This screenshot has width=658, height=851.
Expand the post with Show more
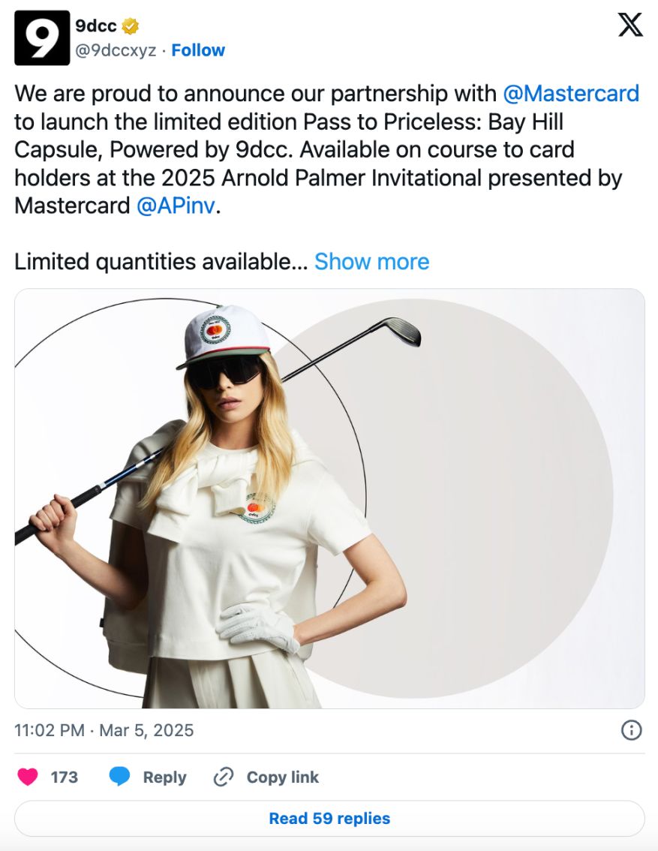tap(371, 262)
